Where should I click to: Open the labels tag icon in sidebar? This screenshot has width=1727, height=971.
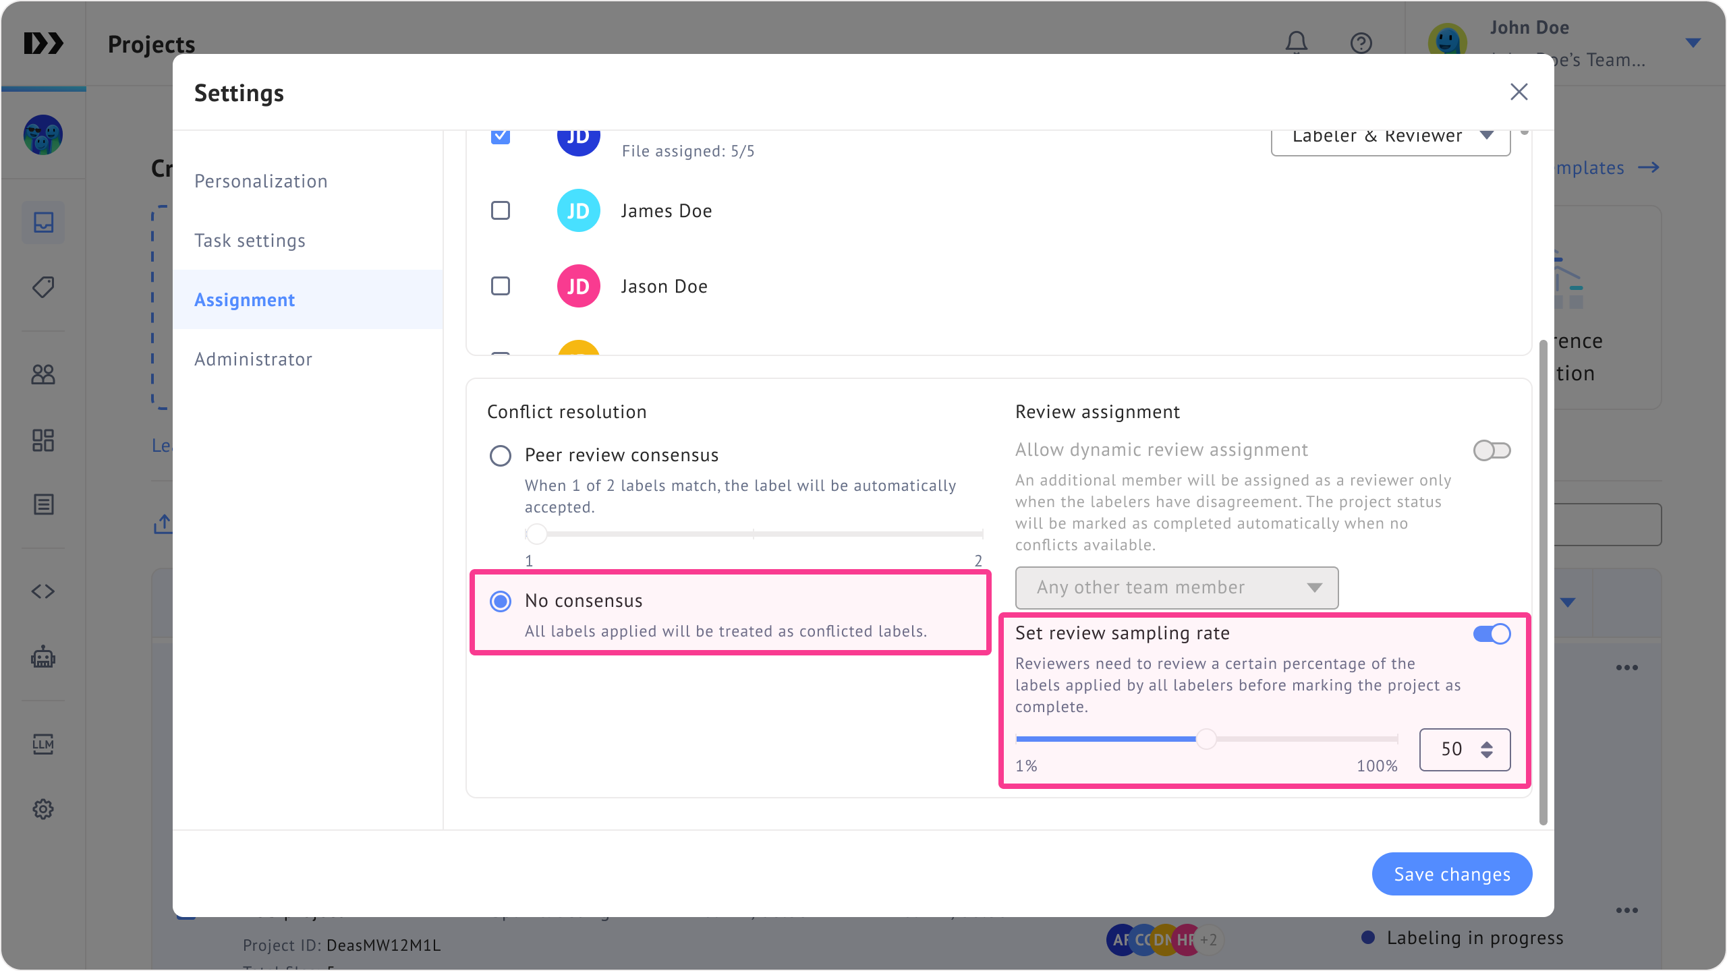pyautogui.click(x=43, y=287)
